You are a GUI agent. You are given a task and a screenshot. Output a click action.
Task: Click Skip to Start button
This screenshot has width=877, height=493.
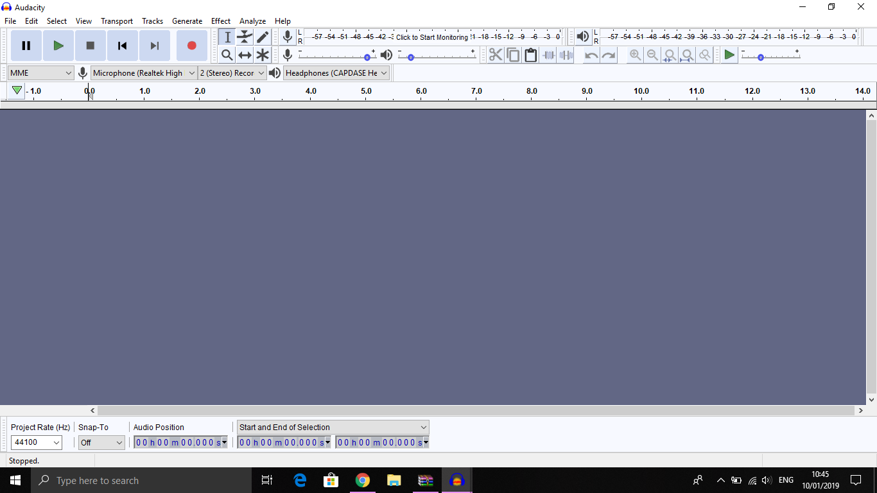[x=123, y=46]
